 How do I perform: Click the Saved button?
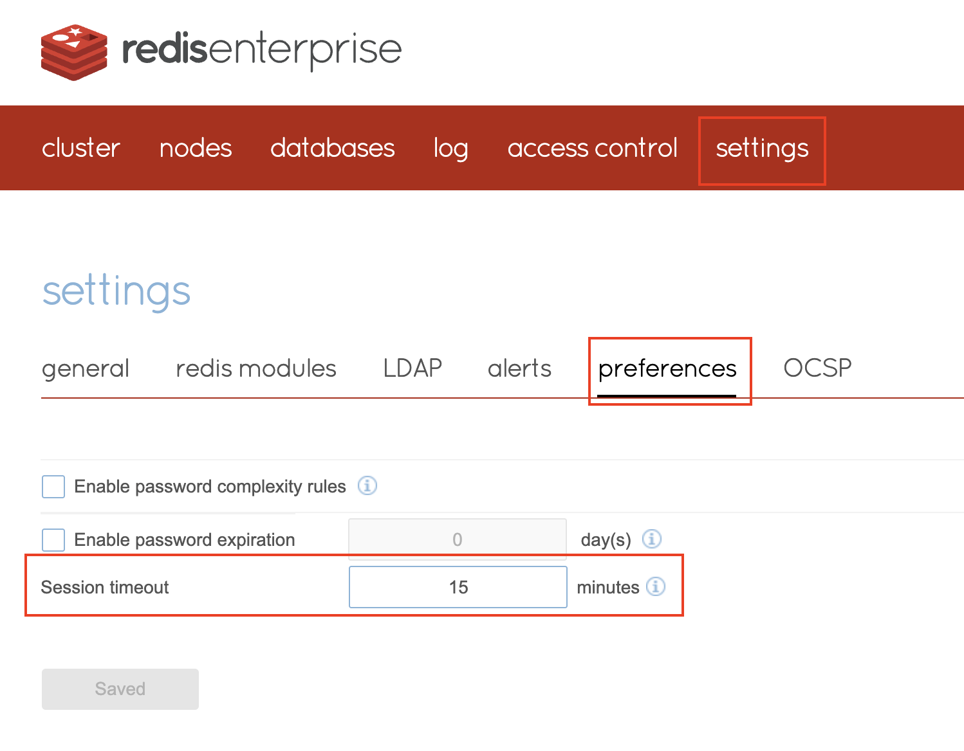coord(120,689)
